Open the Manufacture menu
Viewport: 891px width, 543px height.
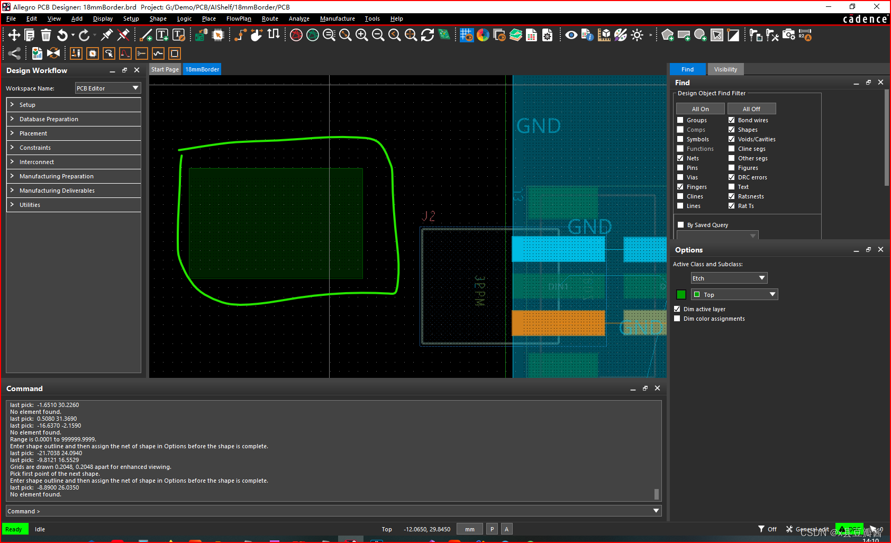tap(338, 19)
